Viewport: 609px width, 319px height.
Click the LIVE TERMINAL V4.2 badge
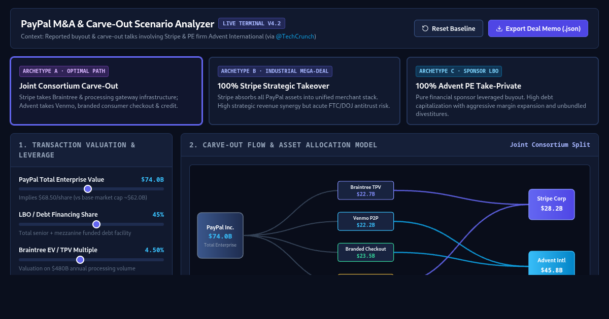252,23
